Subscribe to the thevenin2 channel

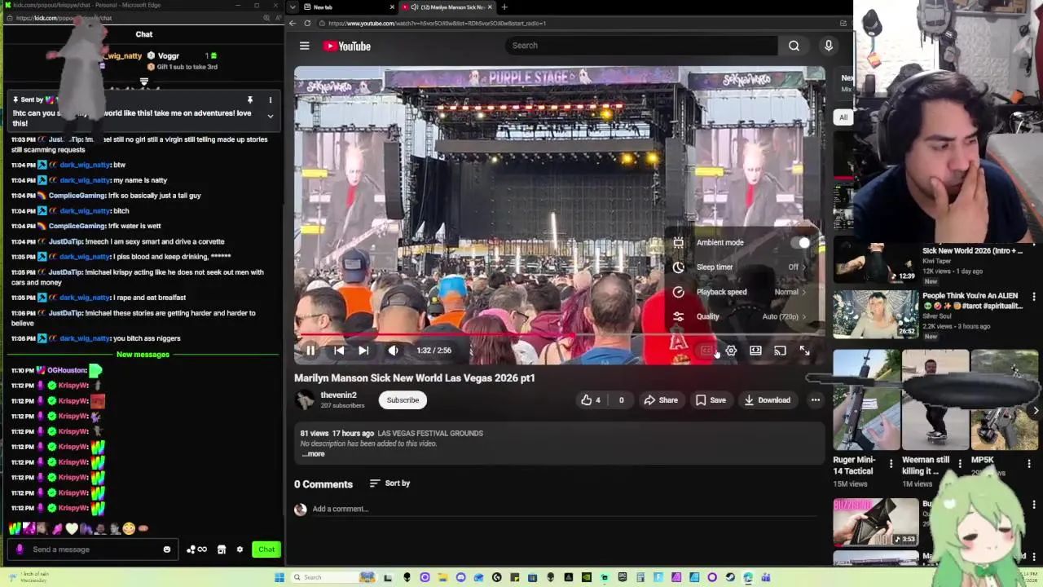[x=403, y=400]
